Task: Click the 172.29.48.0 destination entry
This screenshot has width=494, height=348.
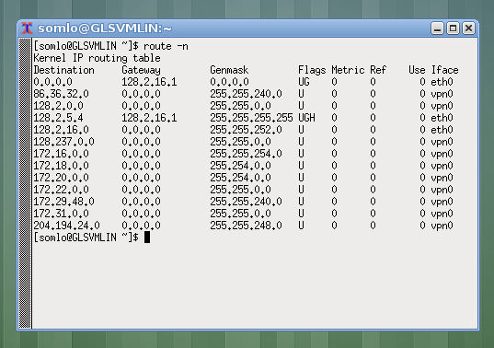Action: point(64,202)
